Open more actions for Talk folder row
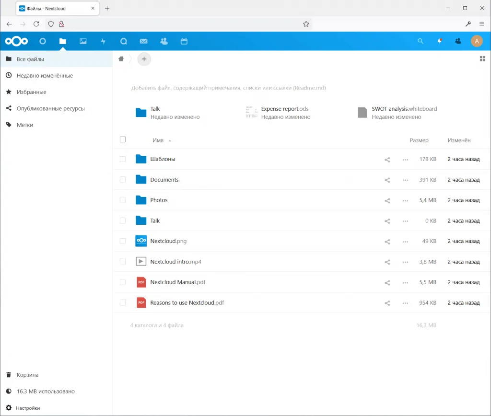491x416 pixels. click(405, 221)
